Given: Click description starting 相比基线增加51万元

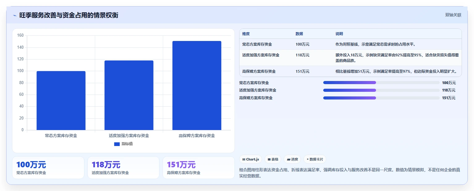Looking at the screenshot, I should [x=396, y=71].
